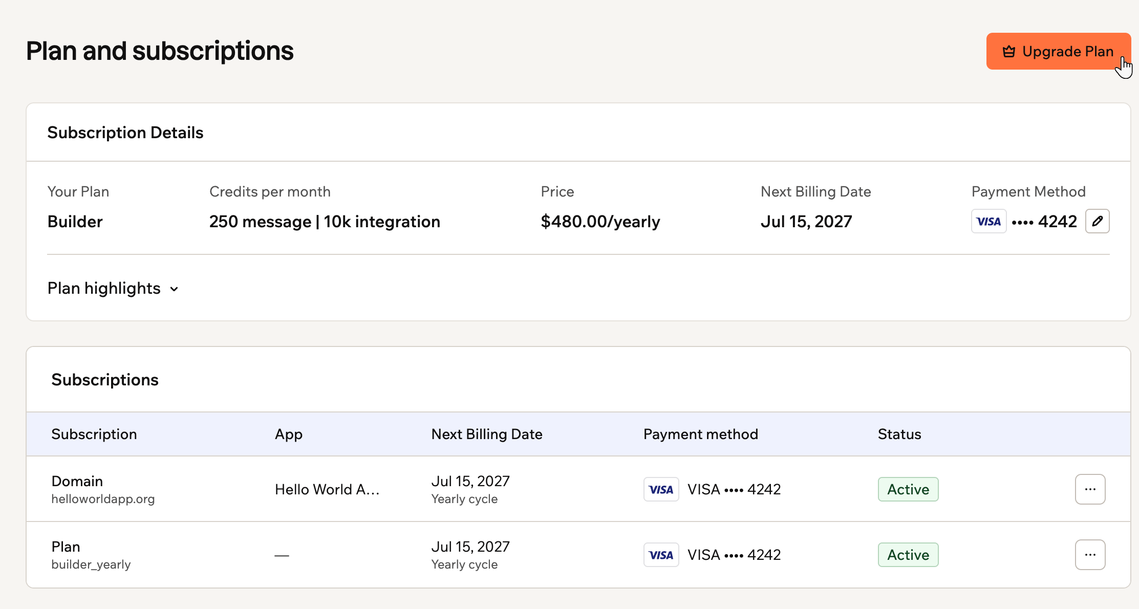
Task: Click the VISA logo in the Domain subscription row
Action: 661,489
